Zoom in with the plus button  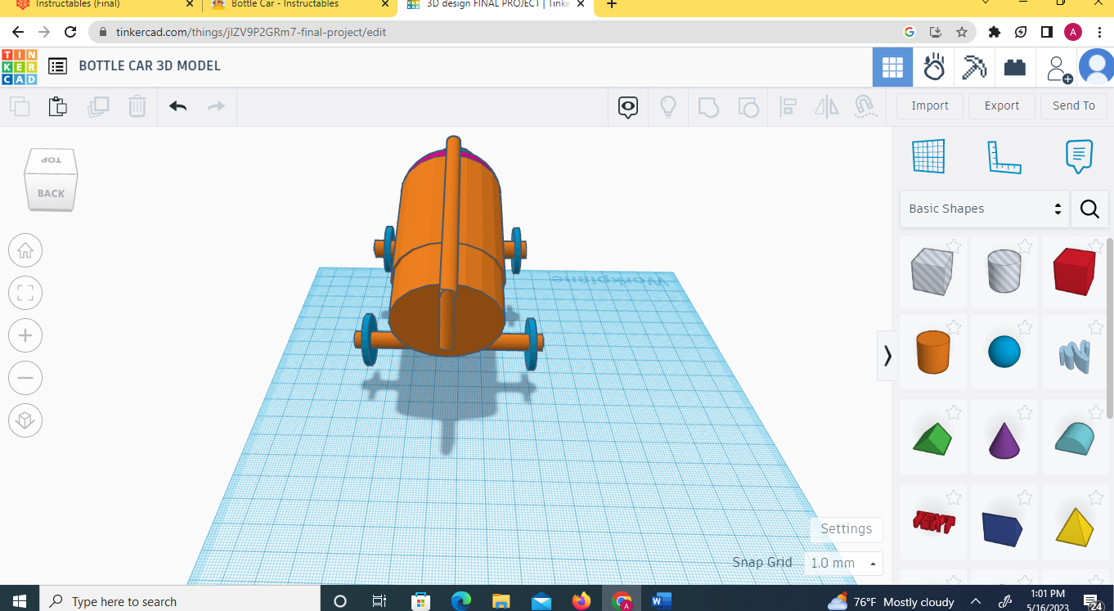[25, 335]
